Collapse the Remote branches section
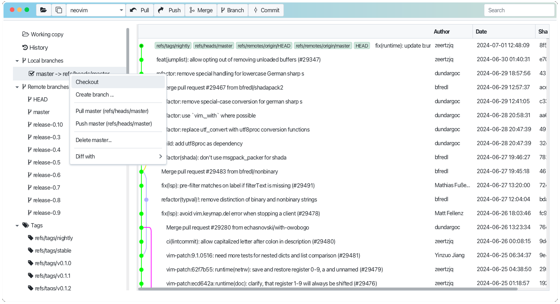This screenshot has height=304, width=560. tap(17, 87)
